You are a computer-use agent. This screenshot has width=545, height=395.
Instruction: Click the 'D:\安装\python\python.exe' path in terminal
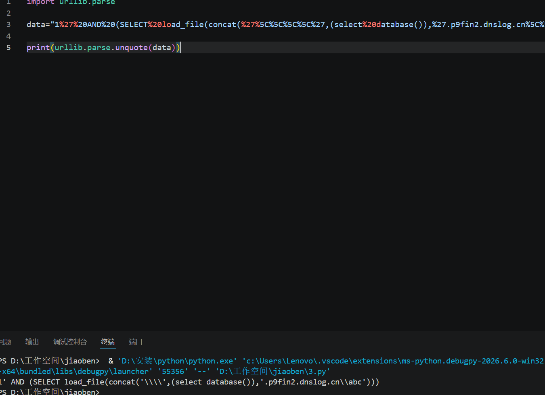pos(177,361)
